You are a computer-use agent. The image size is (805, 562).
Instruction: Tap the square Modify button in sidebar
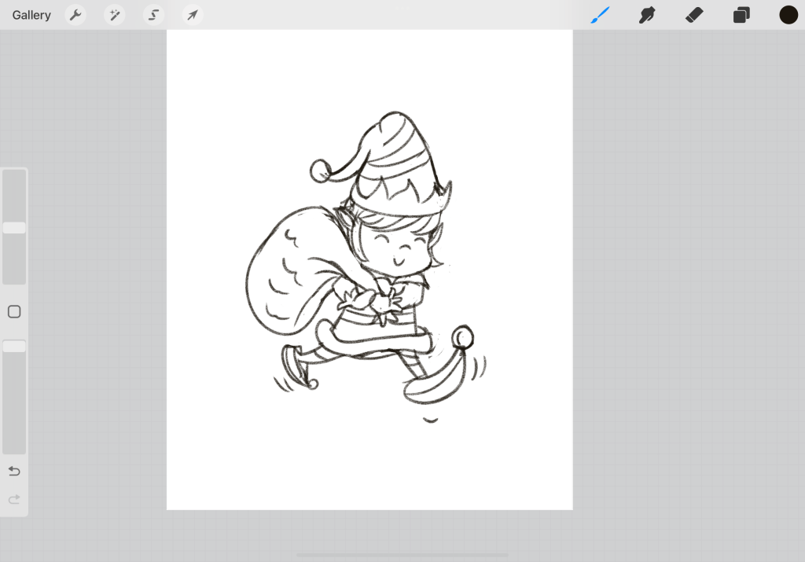pyautogui.click(x=14, y=312)
